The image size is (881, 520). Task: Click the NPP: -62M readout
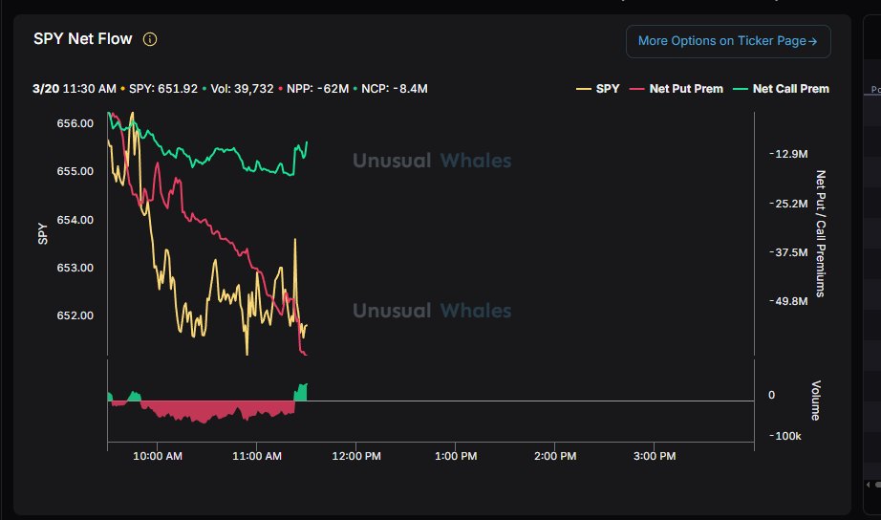317,89
